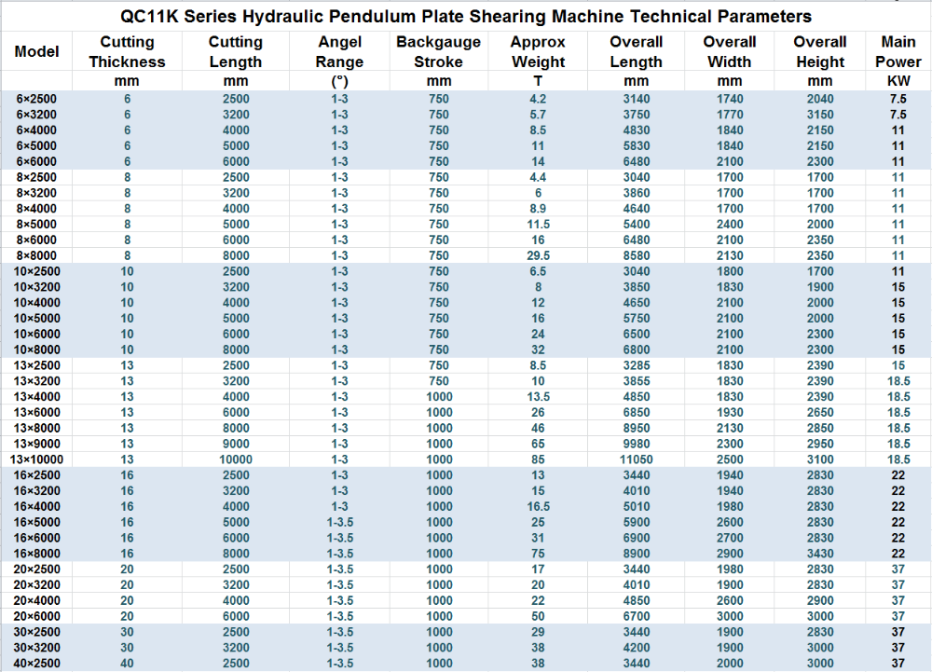
Task: Select model cell 8×2500
Action: [x=36, y=177]
